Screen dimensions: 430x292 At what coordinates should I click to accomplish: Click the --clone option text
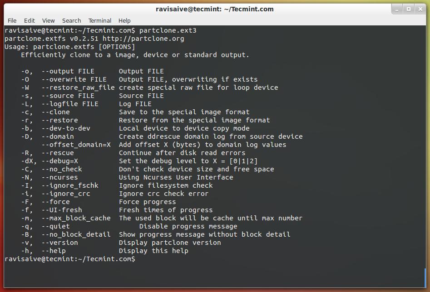(56, 112)
